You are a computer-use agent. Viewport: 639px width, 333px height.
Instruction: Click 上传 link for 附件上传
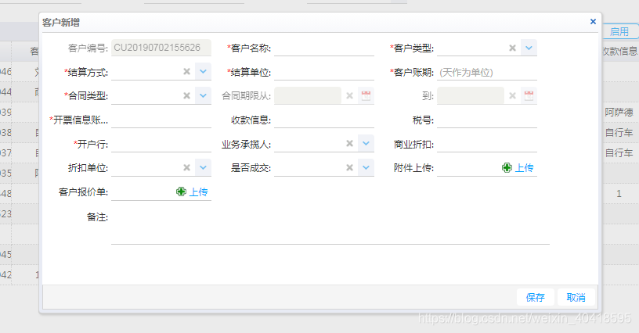point(524,167)
